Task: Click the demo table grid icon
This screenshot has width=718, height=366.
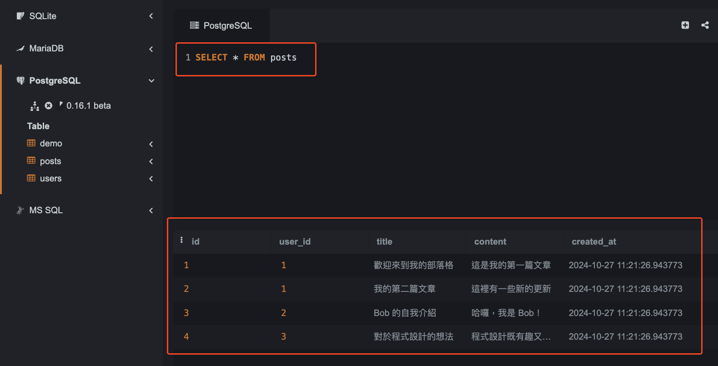Action: (31, 143)
